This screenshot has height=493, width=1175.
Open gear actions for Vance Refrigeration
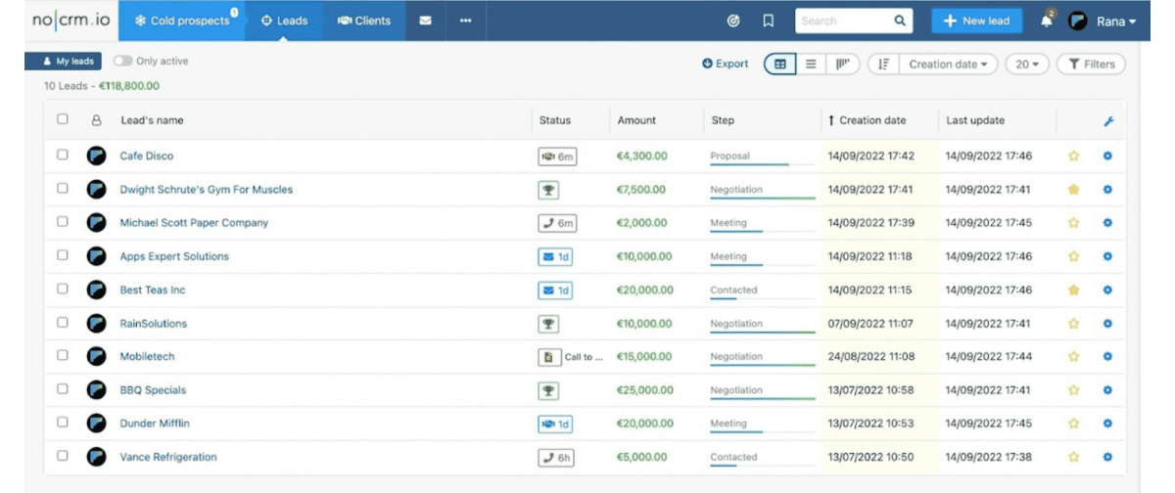1107,457
